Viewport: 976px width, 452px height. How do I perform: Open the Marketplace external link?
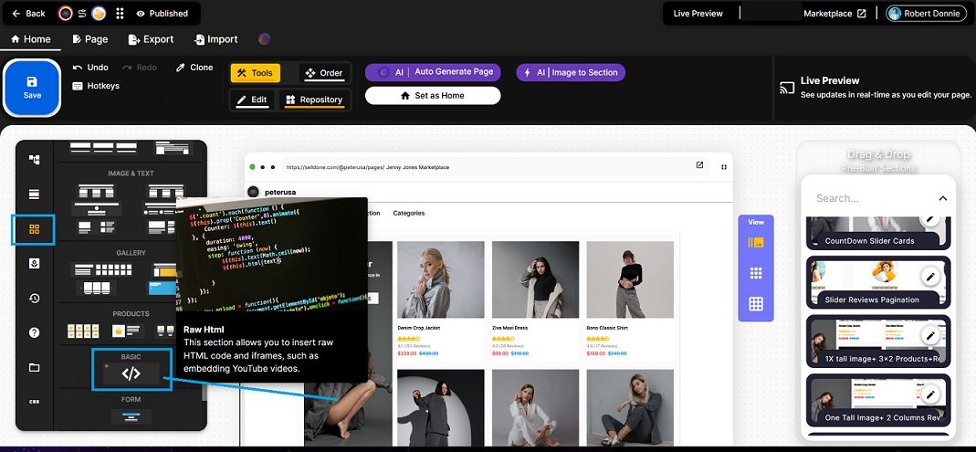834,13
